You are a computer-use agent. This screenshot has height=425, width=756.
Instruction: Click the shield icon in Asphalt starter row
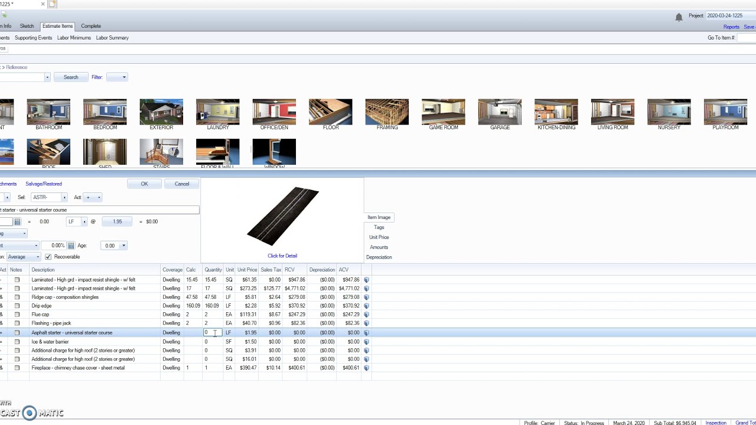pyautogui.click(x=366, y=333)
